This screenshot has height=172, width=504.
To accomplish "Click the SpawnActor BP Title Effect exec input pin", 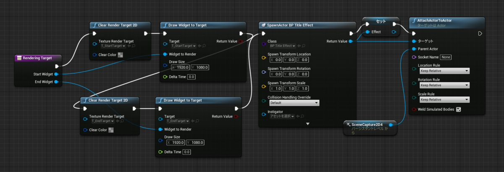I will (263, 34).
